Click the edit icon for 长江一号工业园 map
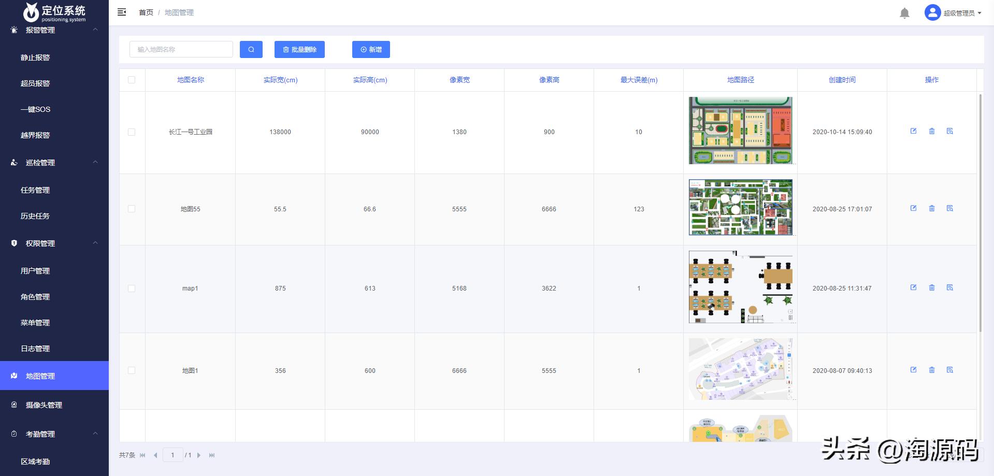This screenshot has height=476, width=994. point(914,131)
